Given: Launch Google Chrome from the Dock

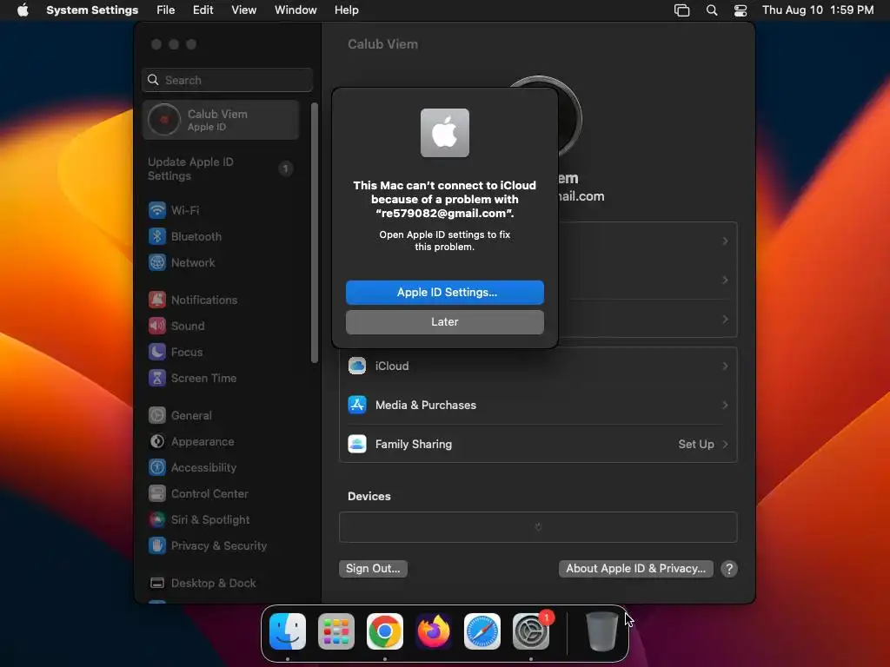Looking at the screenshot, I should [x=385, y=631].
